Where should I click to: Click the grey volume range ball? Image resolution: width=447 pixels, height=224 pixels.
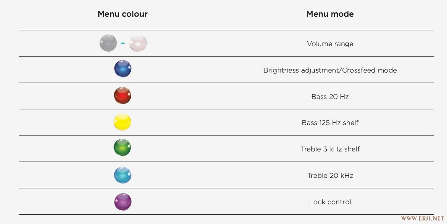click(108, 43)
